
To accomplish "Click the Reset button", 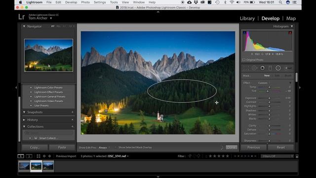I will coord(281,147).
